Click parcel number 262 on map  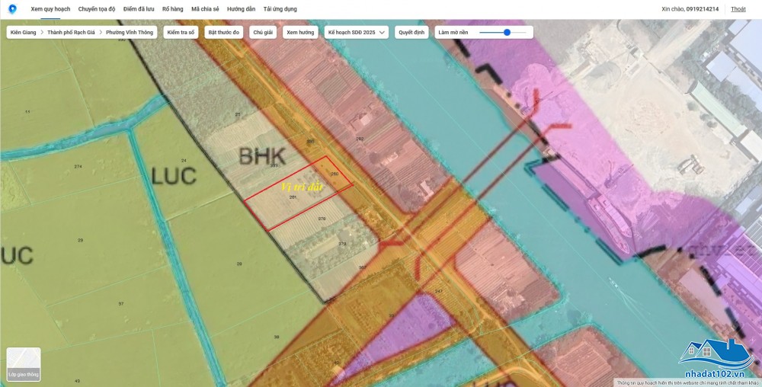pyautogui.click(x=360, y=139)
